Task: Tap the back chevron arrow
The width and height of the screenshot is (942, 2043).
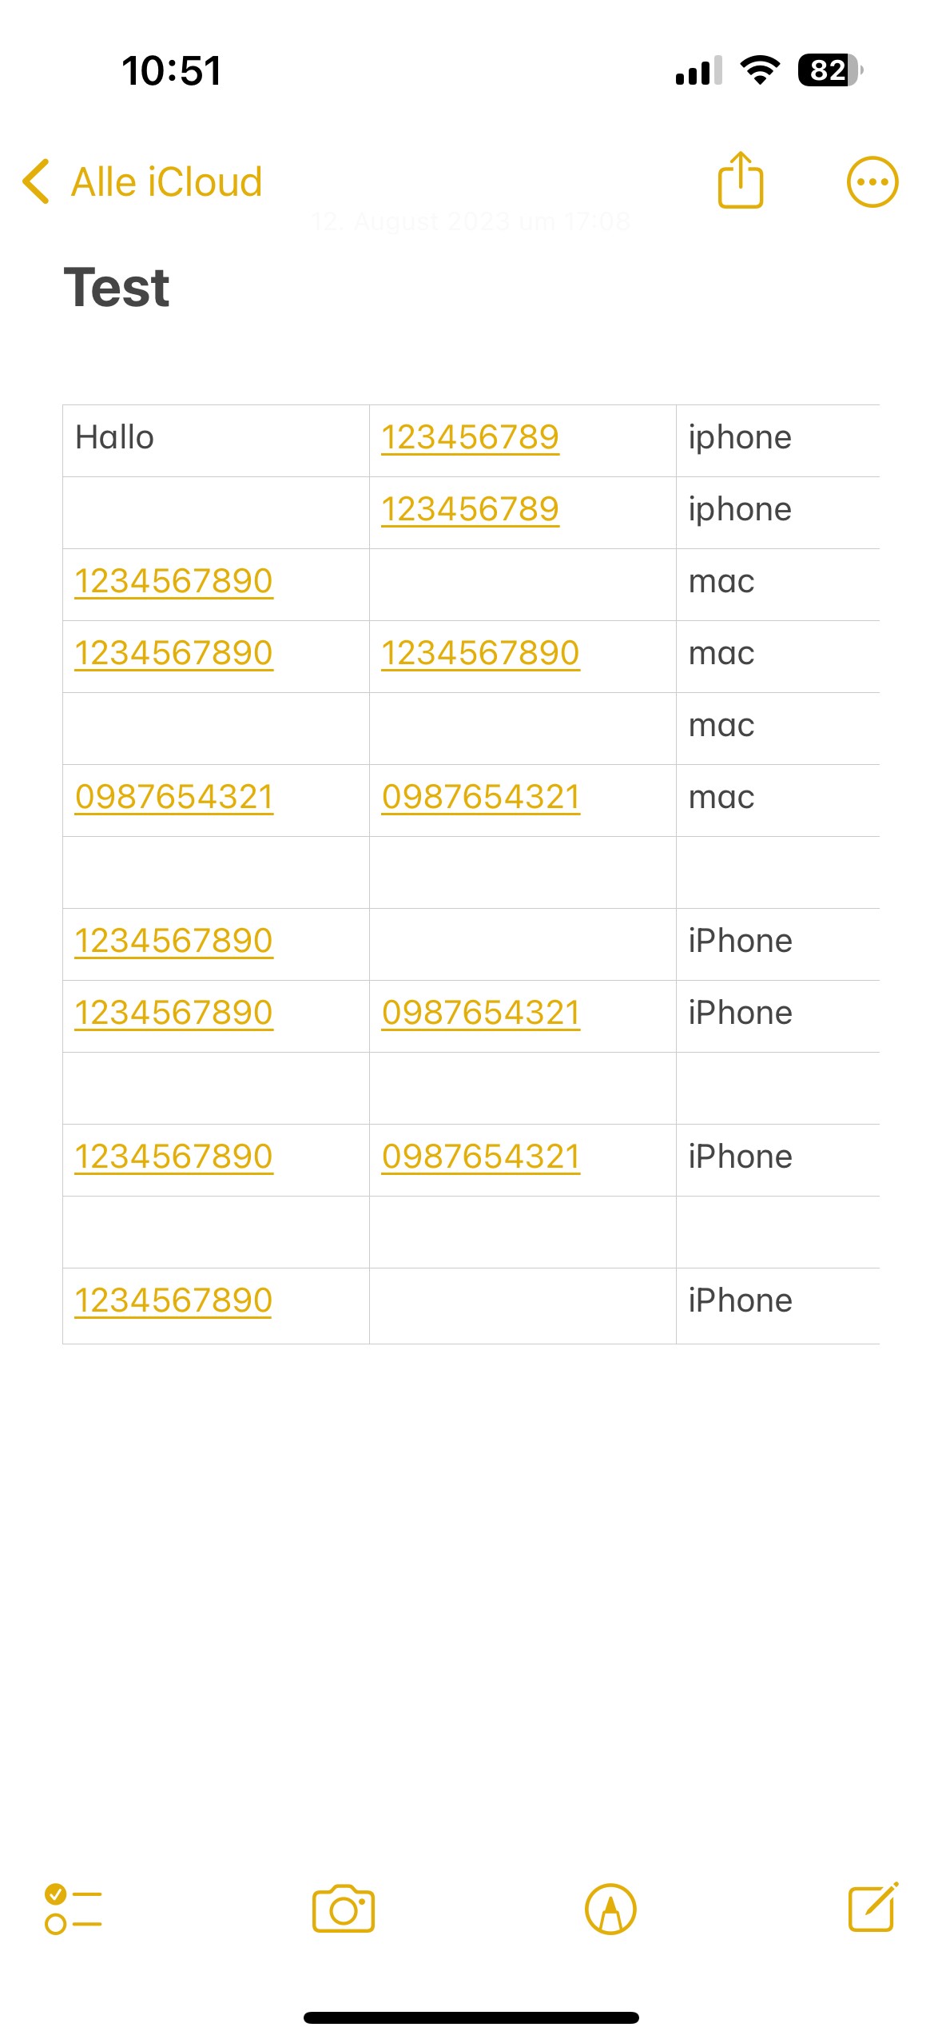Action: (x=36, y=181)
